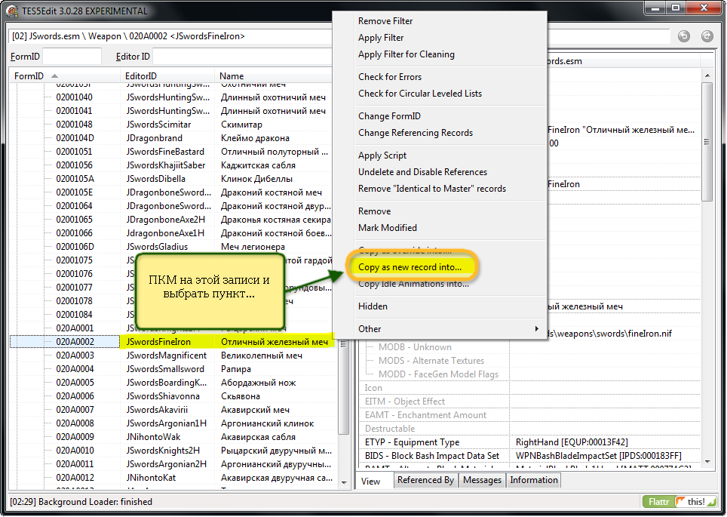Click the right pane vertical scrollbar thumb
This screenshot has width=727, height=517.
707,142
